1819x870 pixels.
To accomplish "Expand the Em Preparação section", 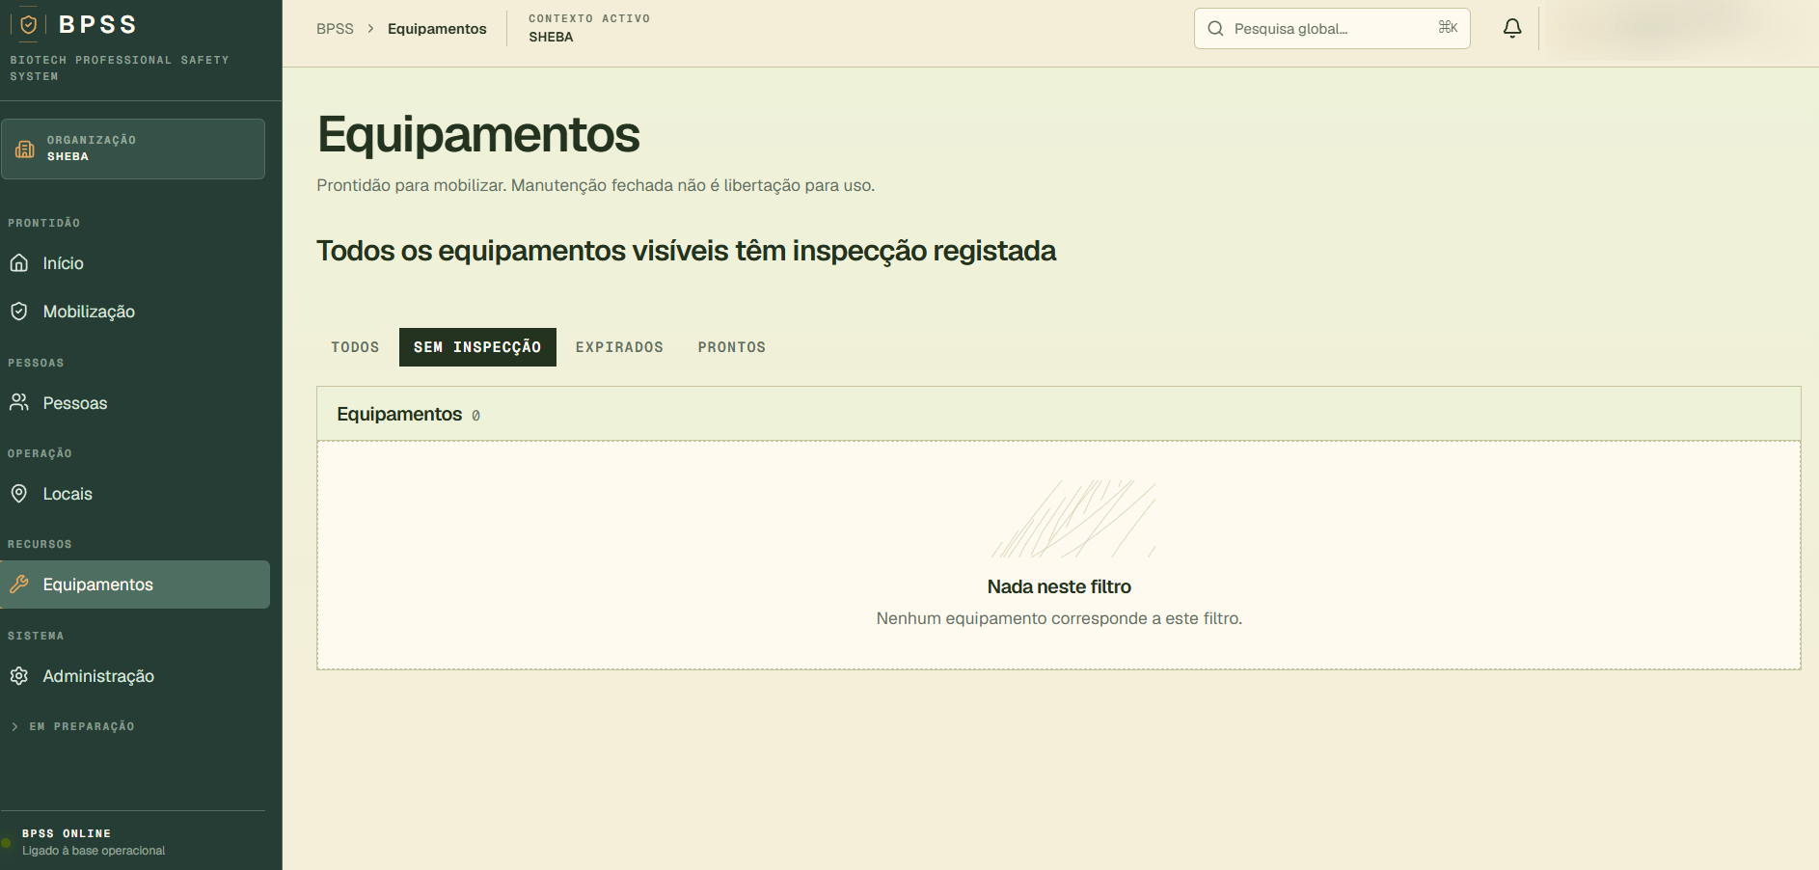I will tap(73, 726).
